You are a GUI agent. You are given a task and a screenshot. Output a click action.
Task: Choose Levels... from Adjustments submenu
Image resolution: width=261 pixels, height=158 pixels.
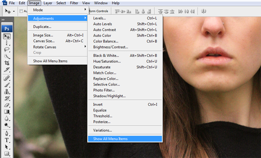tap(125, 18)
